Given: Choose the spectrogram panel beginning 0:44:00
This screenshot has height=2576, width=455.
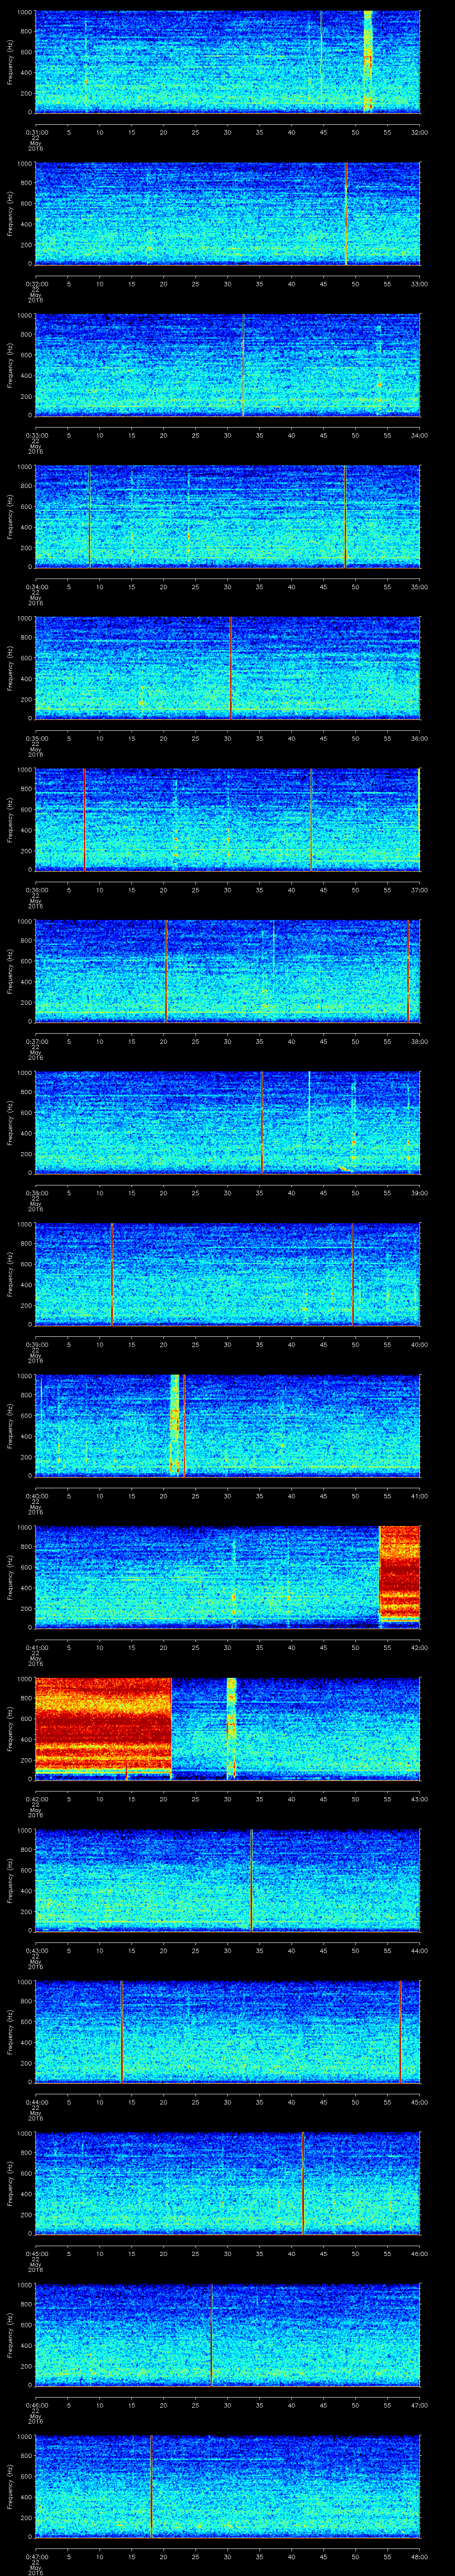Looking at the screenshot, I should tap(228, 2032).
